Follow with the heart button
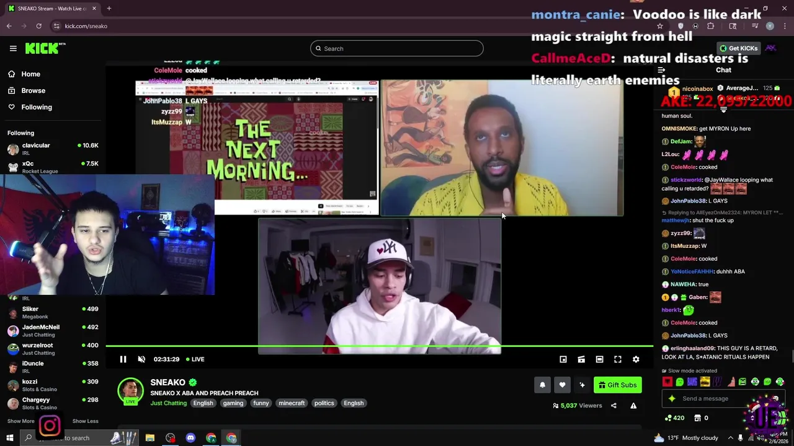 pyautogui.click(x=562, y=385)
